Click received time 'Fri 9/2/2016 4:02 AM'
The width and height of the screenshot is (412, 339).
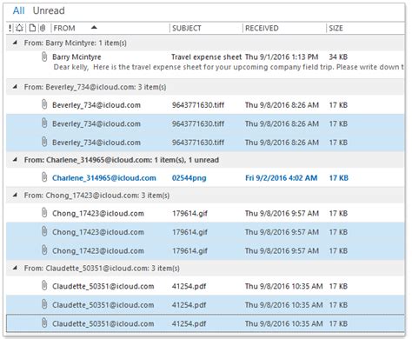(x=282, y=178)
